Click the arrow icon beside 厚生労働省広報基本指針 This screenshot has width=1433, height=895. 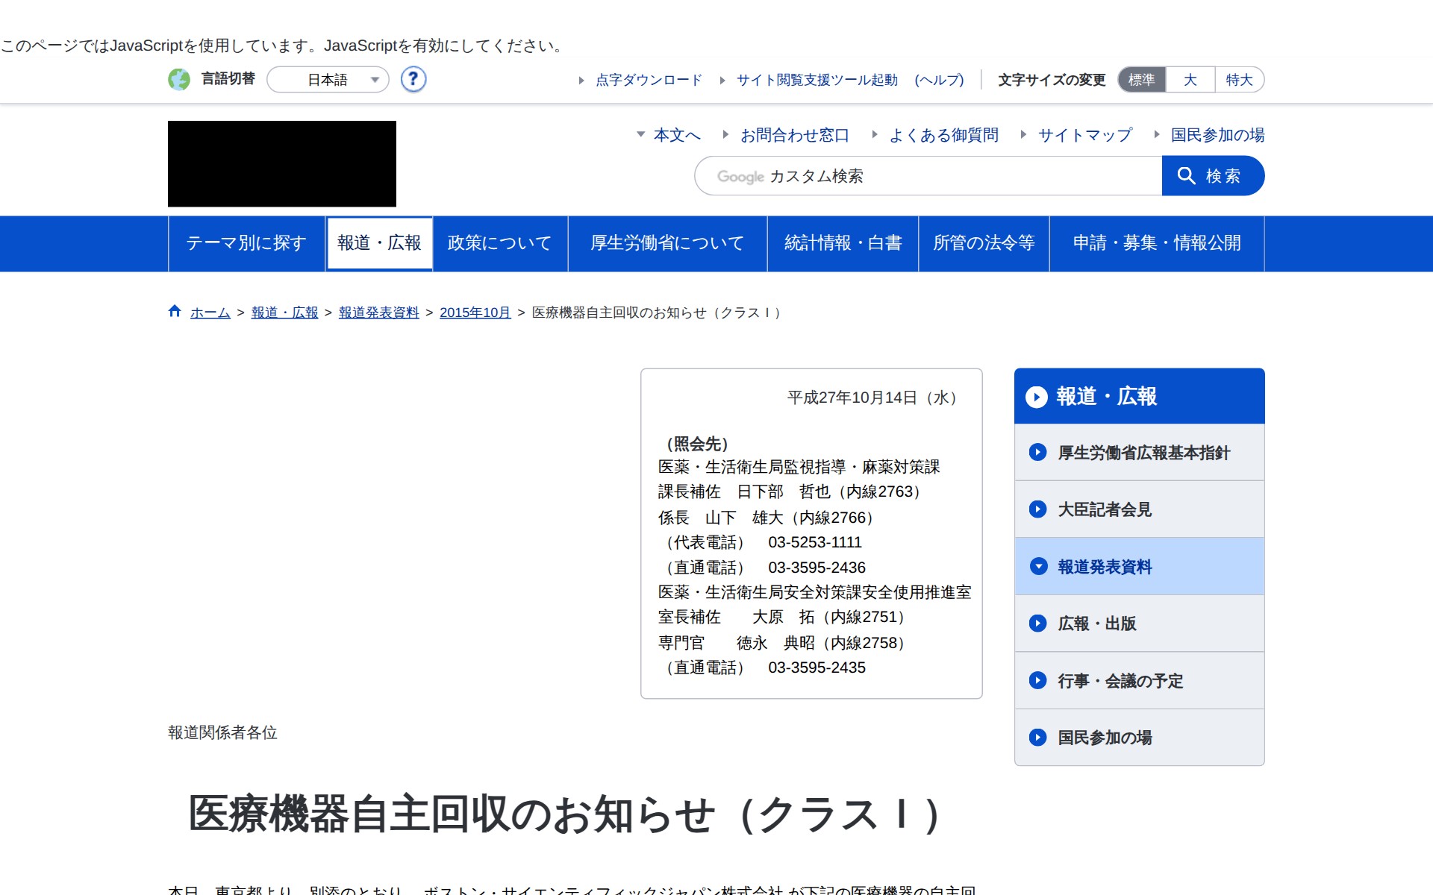(x=1037, y=452)
